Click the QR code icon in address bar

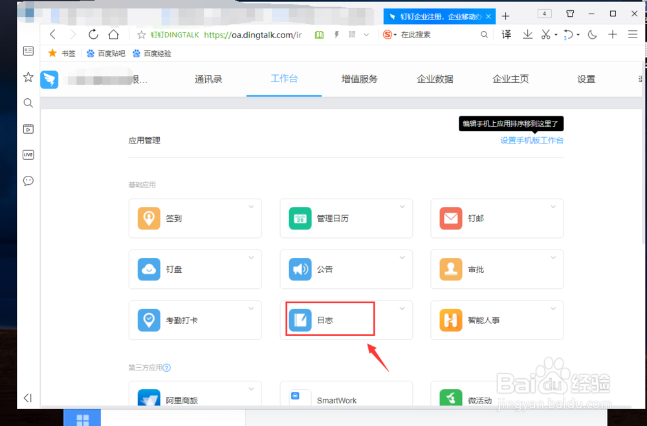[x=351, y=35]
